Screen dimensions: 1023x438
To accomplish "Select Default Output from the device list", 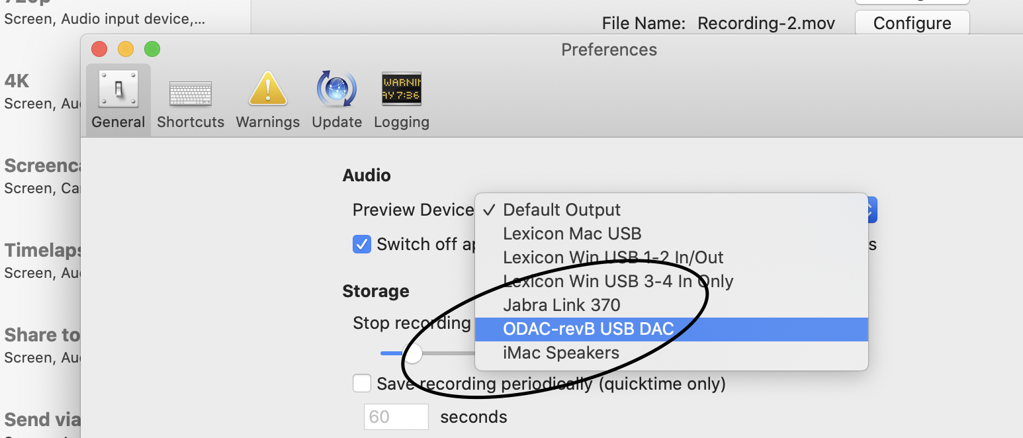I will click(562, 210).
